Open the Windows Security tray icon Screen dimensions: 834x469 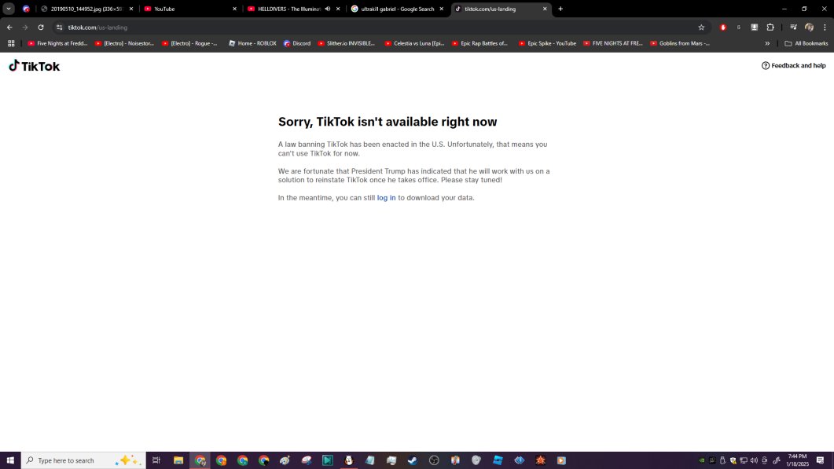pos(733,460)
